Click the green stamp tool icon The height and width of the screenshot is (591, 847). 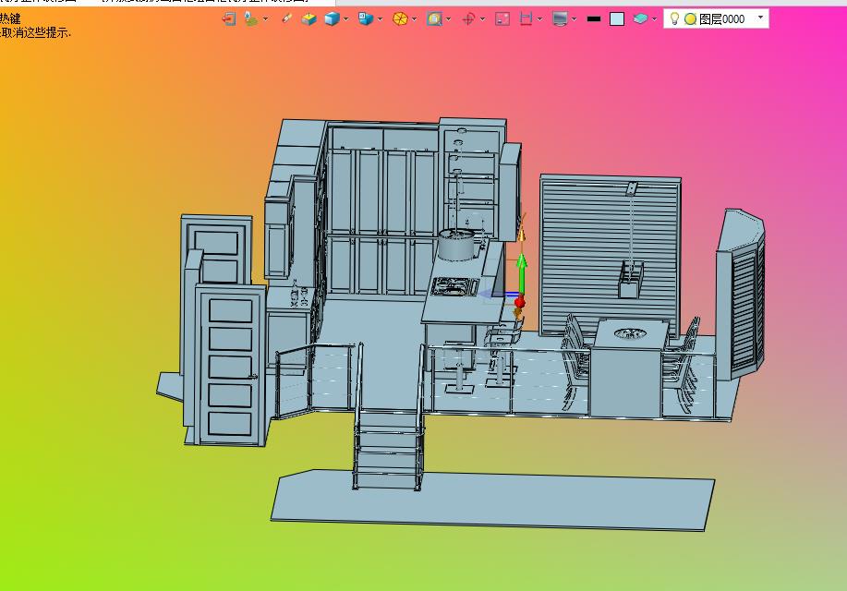pyautogui.click(x=250, y=18)
